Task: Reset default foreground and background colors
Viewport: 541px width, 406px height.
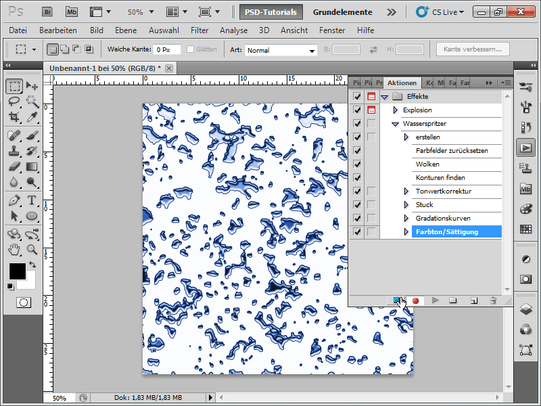Action: tap(11, 286)
